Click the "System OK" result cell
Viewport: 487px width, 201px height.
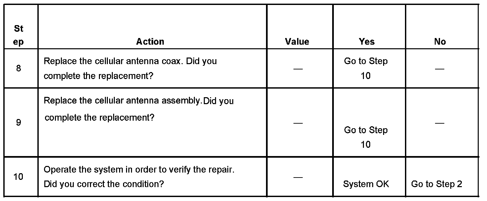(x=366, y=184)
